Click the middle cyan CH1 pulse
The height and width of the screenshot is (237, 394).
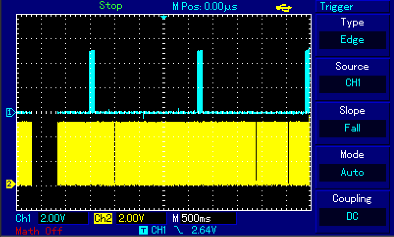point(200,81)
